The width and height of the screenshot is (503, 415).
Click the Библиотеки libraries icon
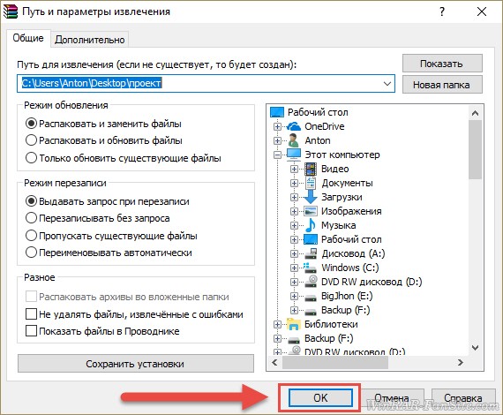point(294,324)
